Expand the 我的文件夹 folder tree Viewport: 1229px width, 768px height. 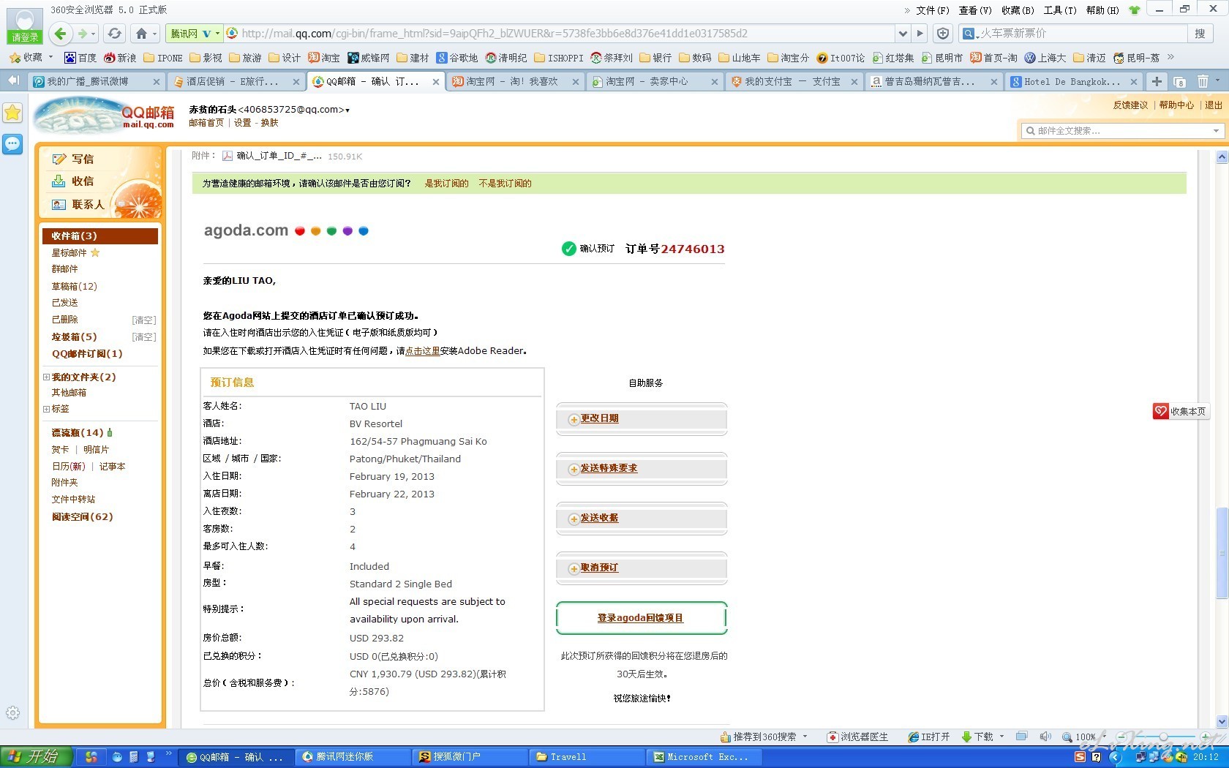(46, 377)
